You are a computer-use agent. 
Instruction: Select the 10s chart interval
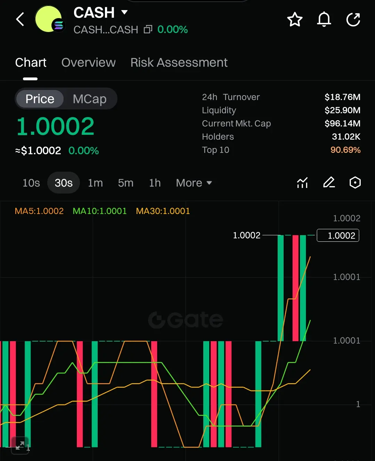pyautogui.click(x=31, y=183)
